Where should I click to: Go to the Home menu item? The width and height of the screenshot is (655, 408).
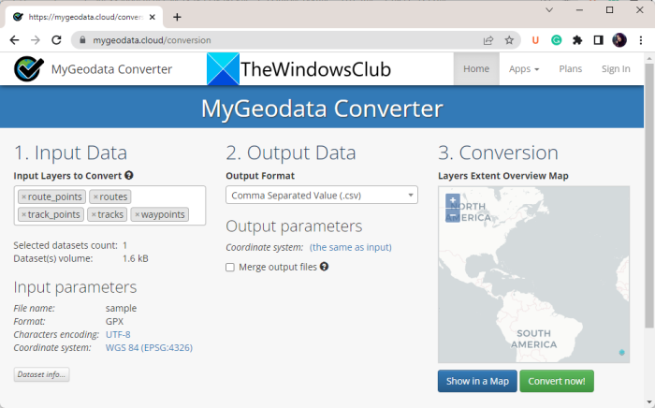pos(476,69)
